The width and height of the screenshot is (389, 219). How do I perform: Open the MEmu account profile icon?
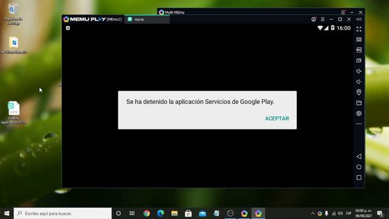pyautogui.click(x=314, y=19)
